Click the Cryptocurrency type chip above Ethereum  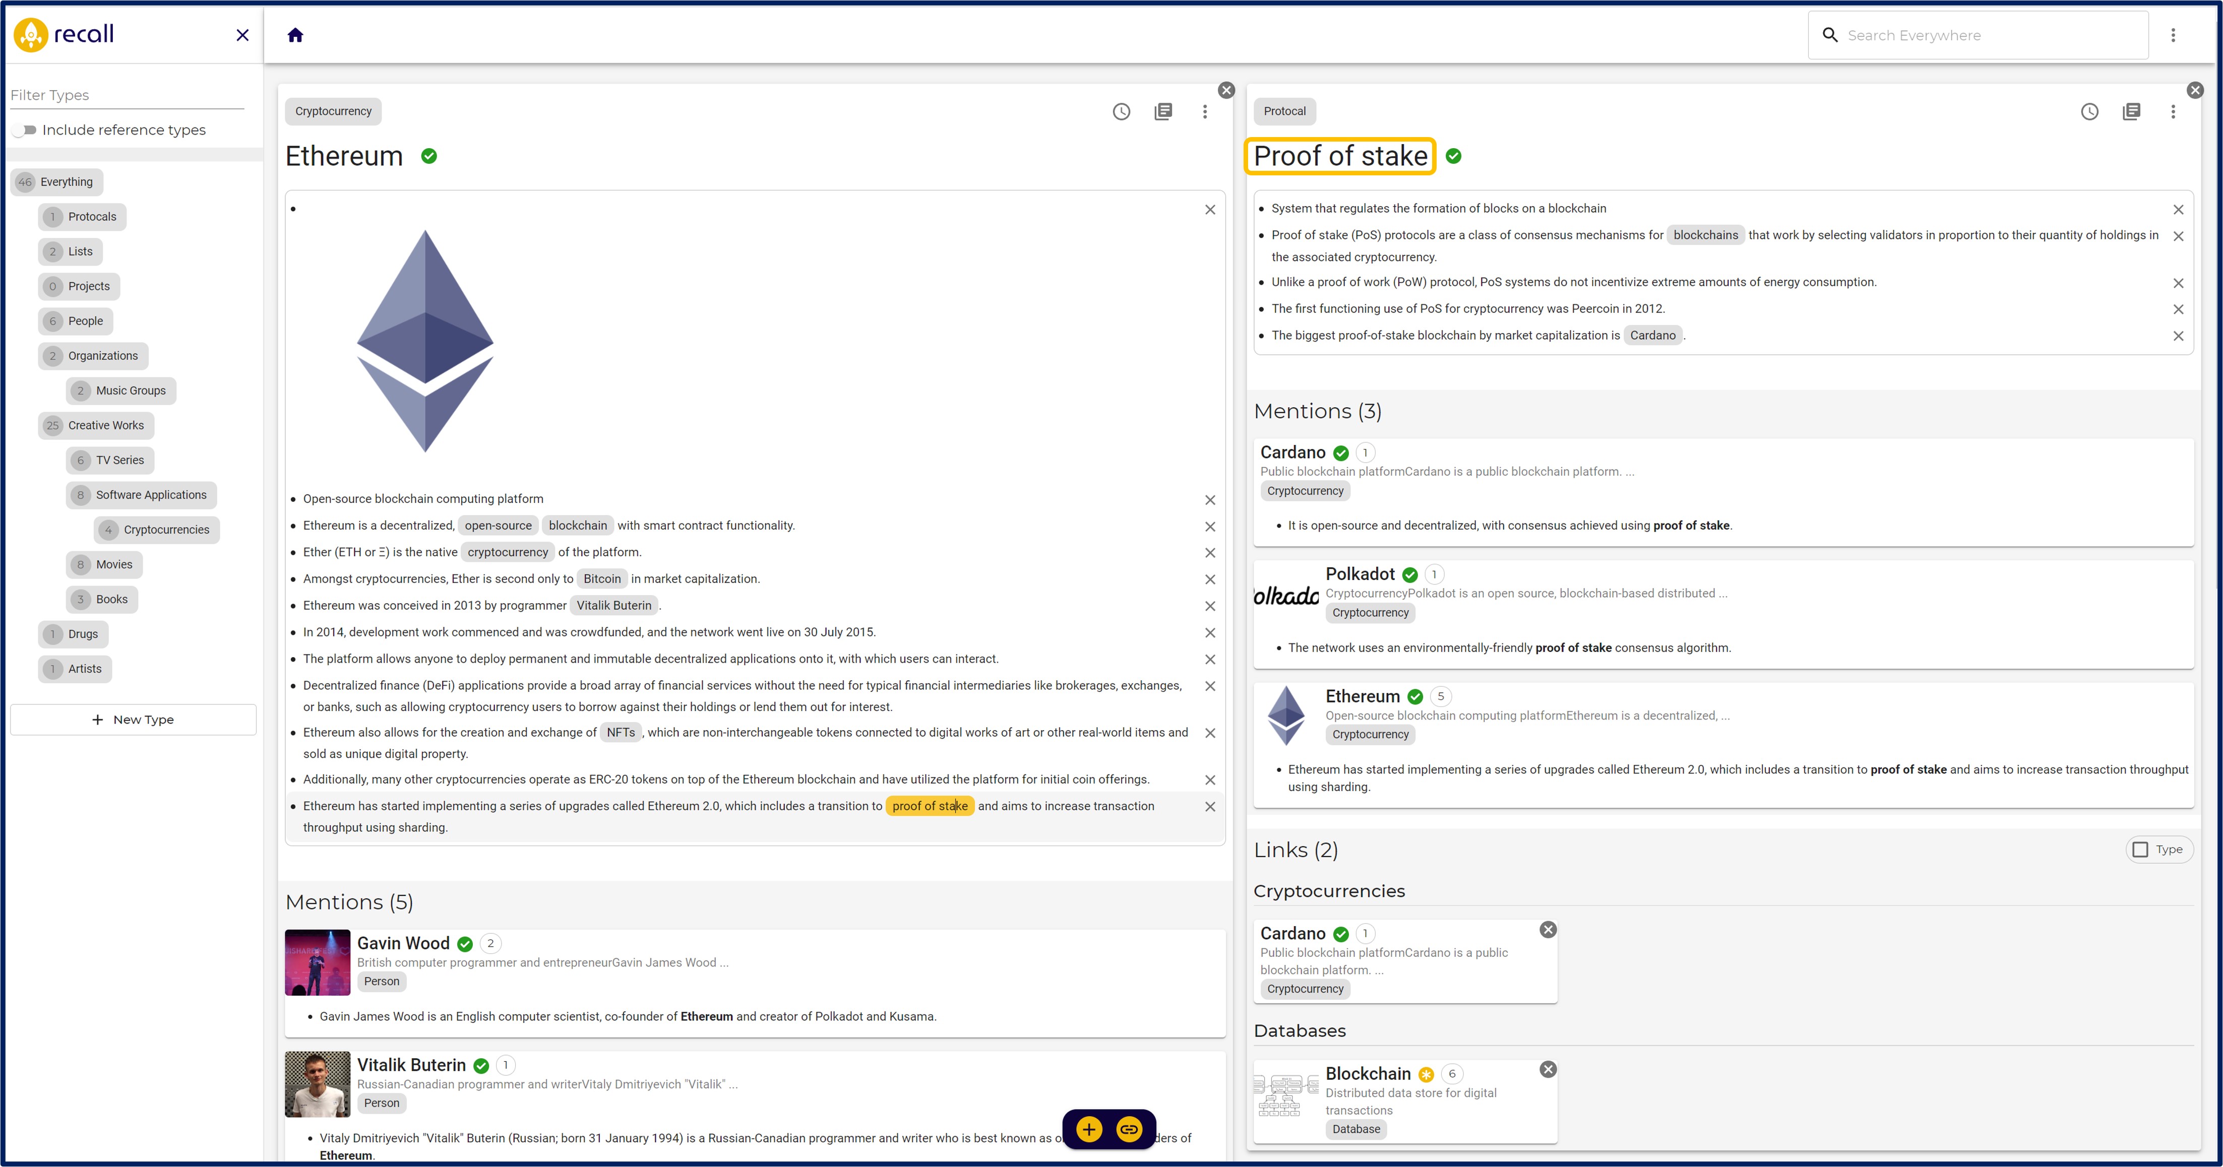pyautogui.click(x=333, y=111)
